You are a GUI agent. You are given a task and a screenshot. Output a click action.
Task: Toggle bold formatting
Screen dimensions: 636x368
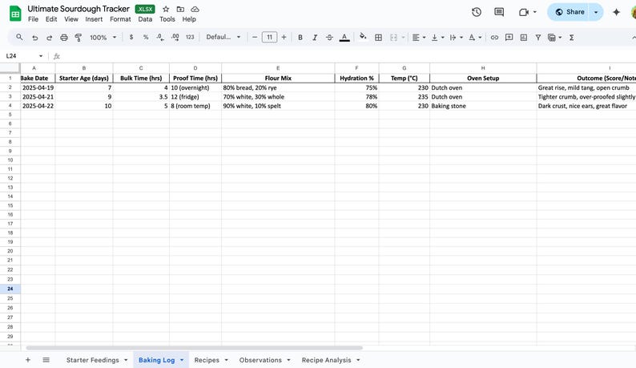[x=300, y=38]
